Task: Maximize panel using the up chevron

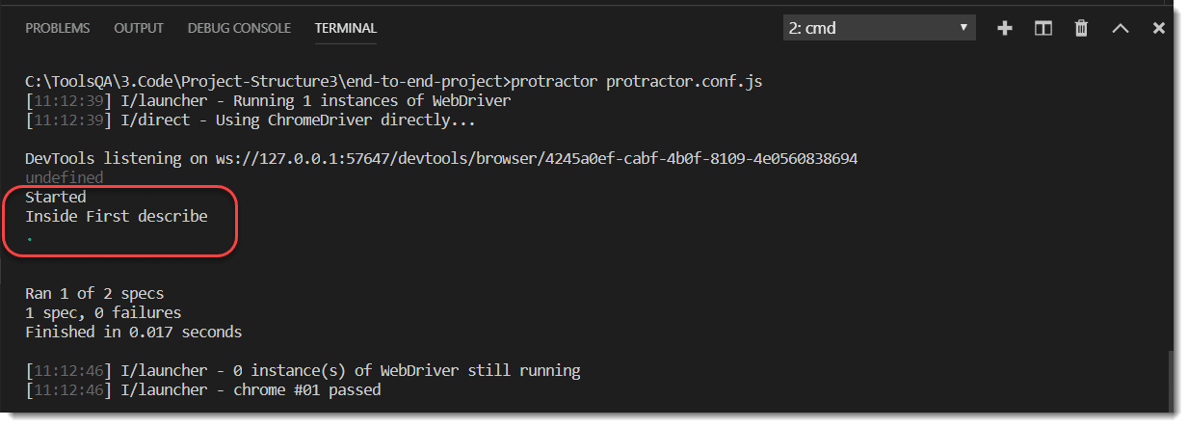Action: pyautogui.click(x=1121, y=29)
